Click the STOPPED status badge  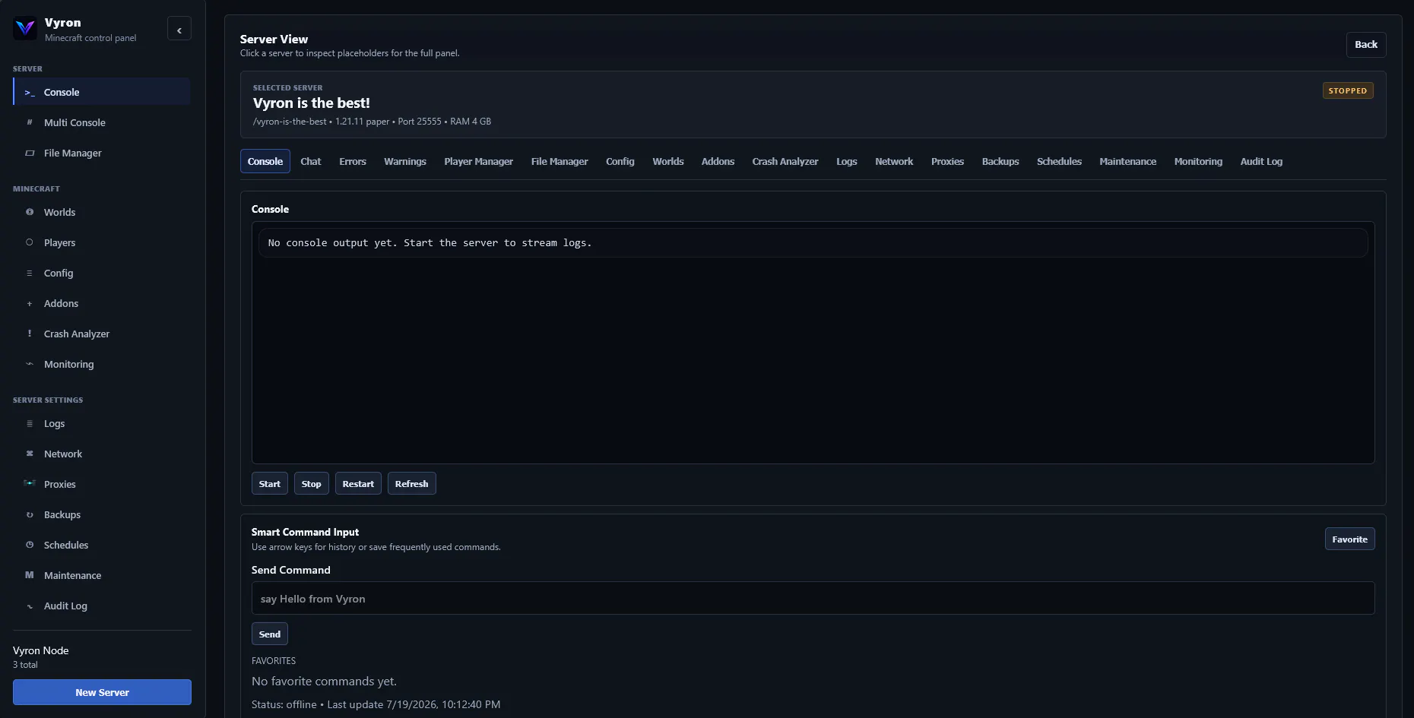[x=1348, y=90]
